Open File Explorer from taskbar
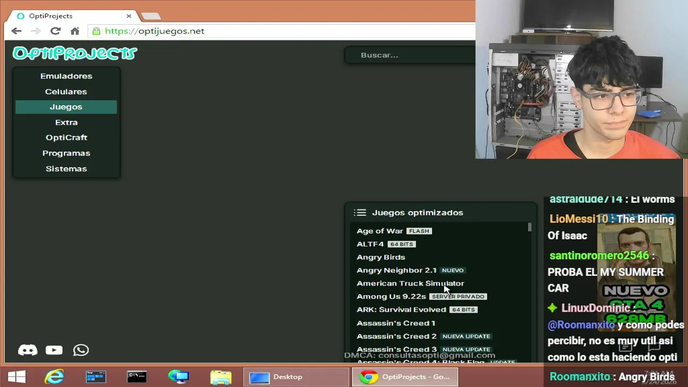 point(220,377)
